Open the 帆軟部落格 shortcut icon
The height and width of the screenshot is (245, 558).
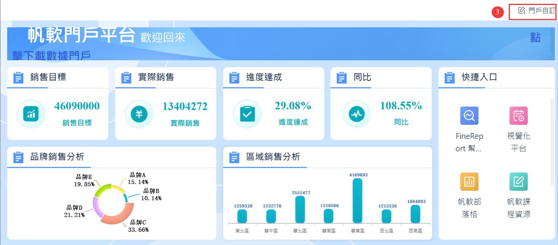click(x=469, y=182)
